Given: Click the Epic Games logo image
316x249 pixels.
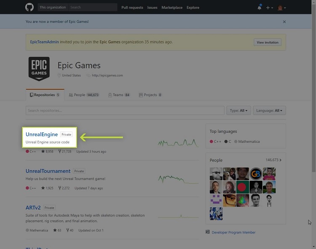Looking at the screenshot, I should tap(39, 69).
